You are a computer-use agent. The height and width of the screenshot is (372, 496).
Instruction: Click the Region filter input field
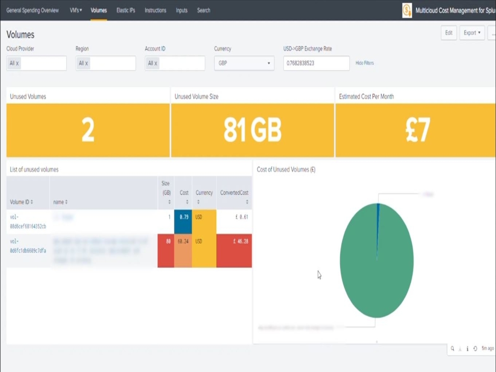point(105,63)
